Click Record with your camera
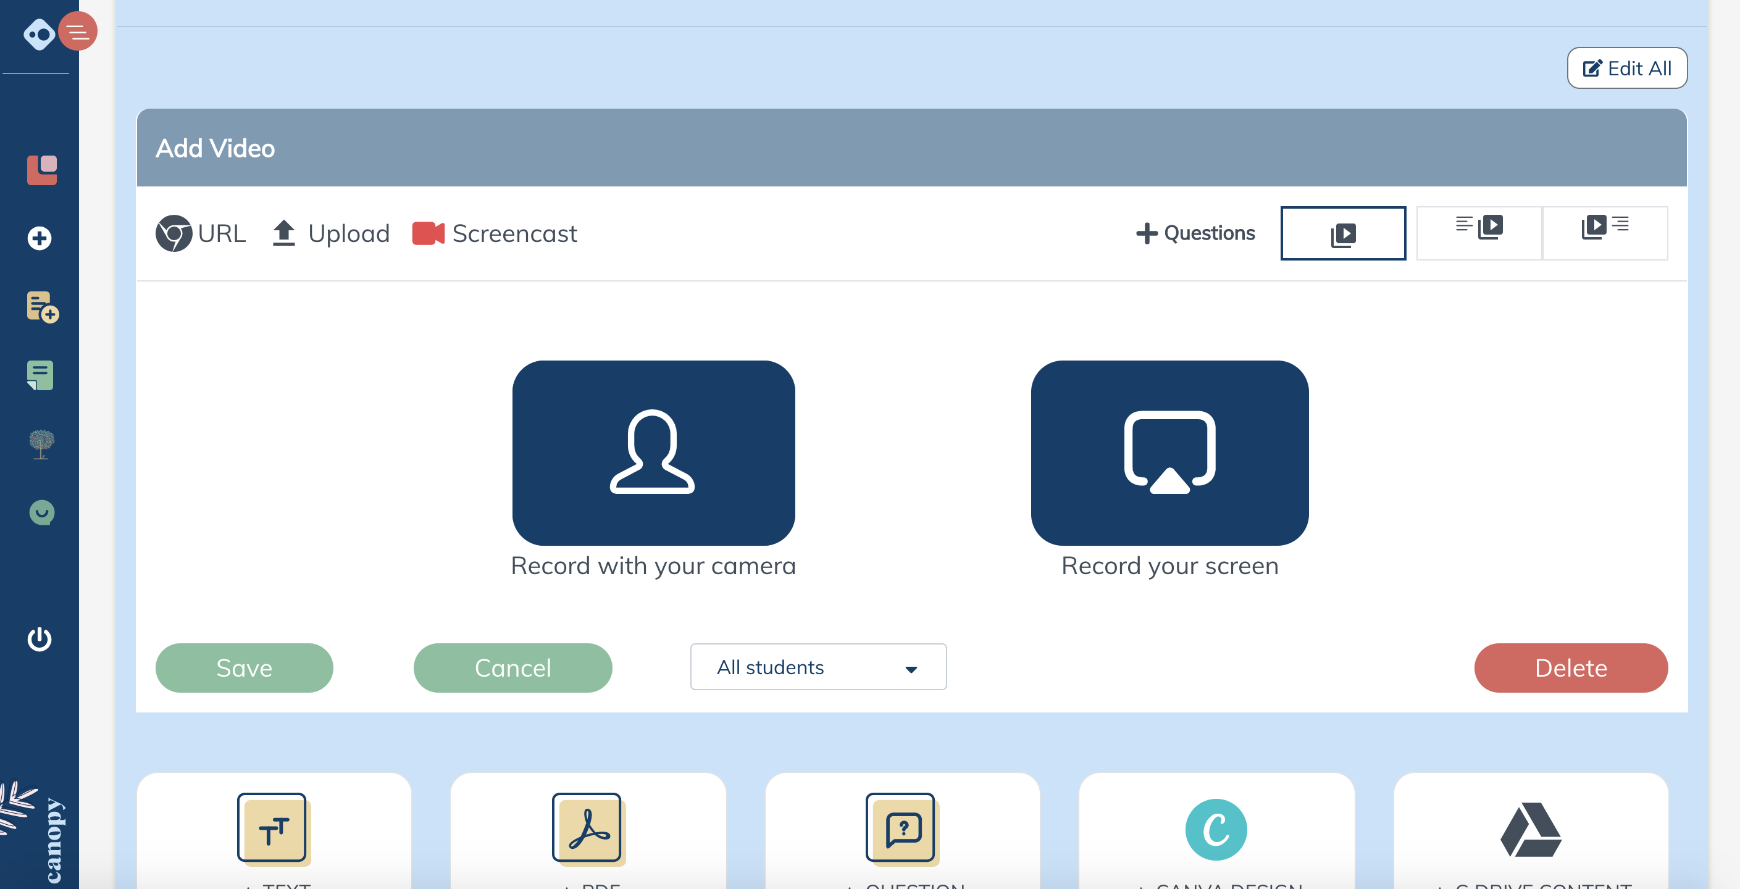The width and height of the screenshot is (1740, 889). click(653, 453)
